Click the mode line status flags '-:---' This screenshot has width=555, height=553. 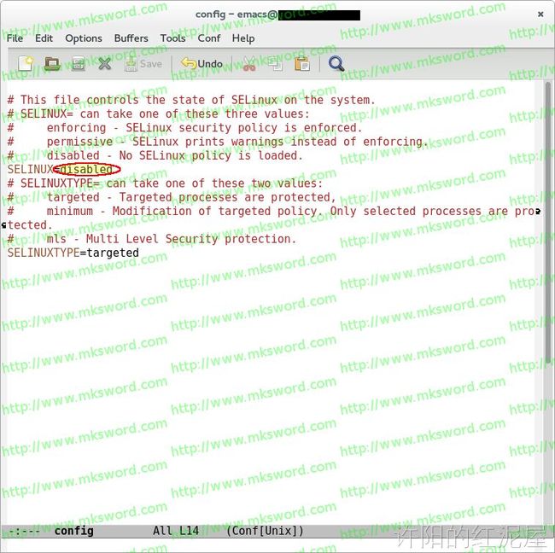point(24,531)
